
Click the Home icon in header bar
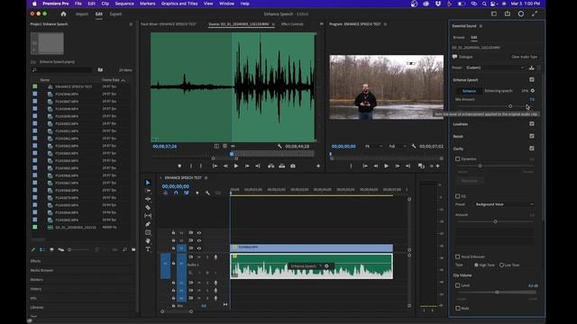(63, 14)
